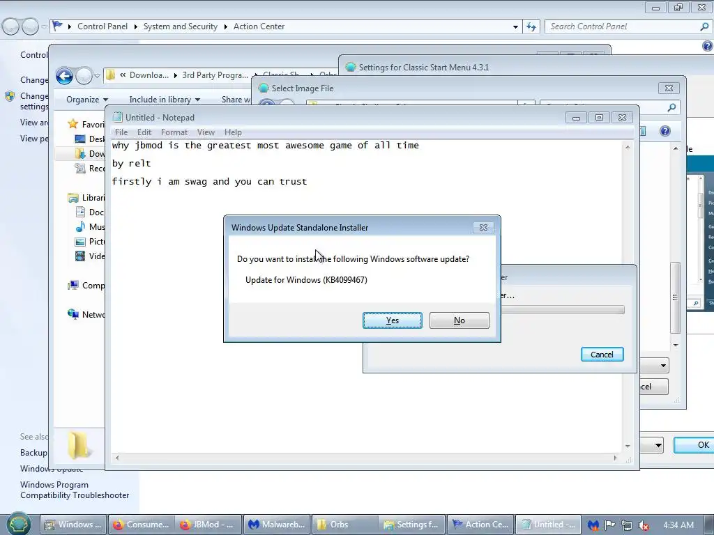Click the Notepad title bar icon
714x535 pixels.
[x=117, y=117]
